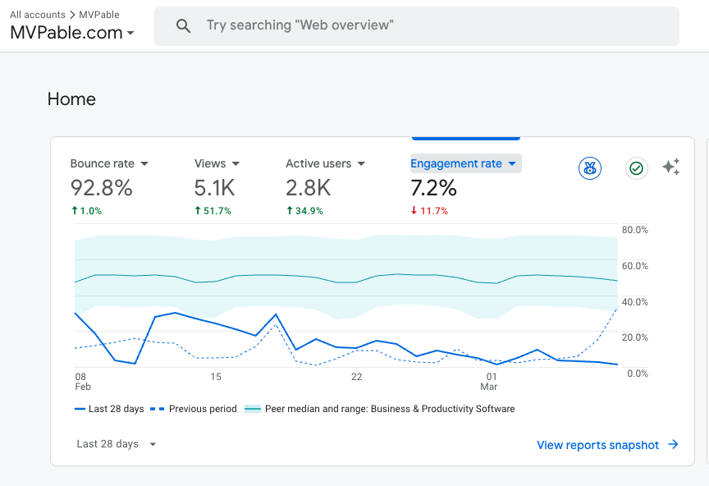
Task: Follow the View reports snapshot link
Action: pos(597,445)
